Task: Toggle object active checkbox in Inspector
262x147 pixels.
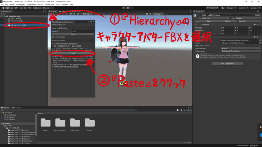Action: coord(200,15)
